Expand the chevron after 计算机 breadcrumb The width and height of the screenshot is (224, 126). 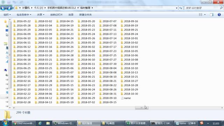(x=32, y=8)
